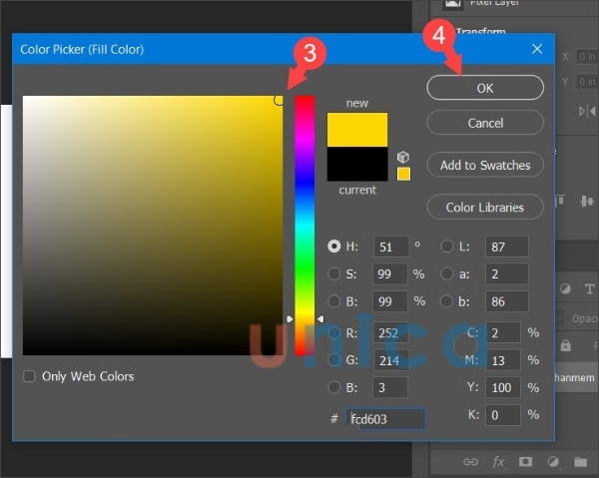Click the hex color field fcd603
This screenshot has width=599, height=478.
pos(385,419)
